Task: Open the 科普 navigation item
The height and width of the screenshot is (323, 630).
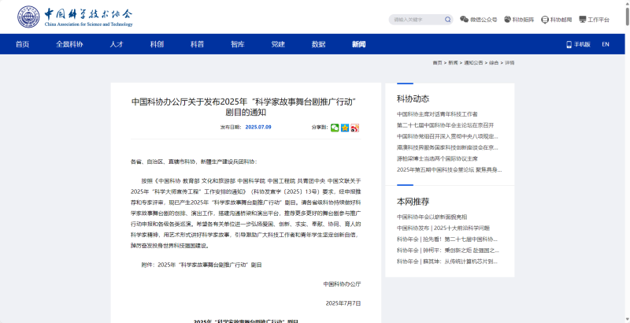Action: pos(198,44)
